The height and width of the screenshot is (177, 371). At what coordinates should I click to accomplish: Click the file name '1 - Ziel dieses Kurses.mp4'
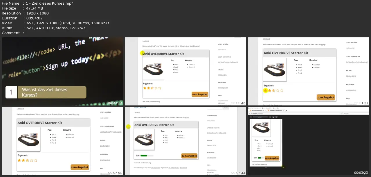click(x=50, y=3)
